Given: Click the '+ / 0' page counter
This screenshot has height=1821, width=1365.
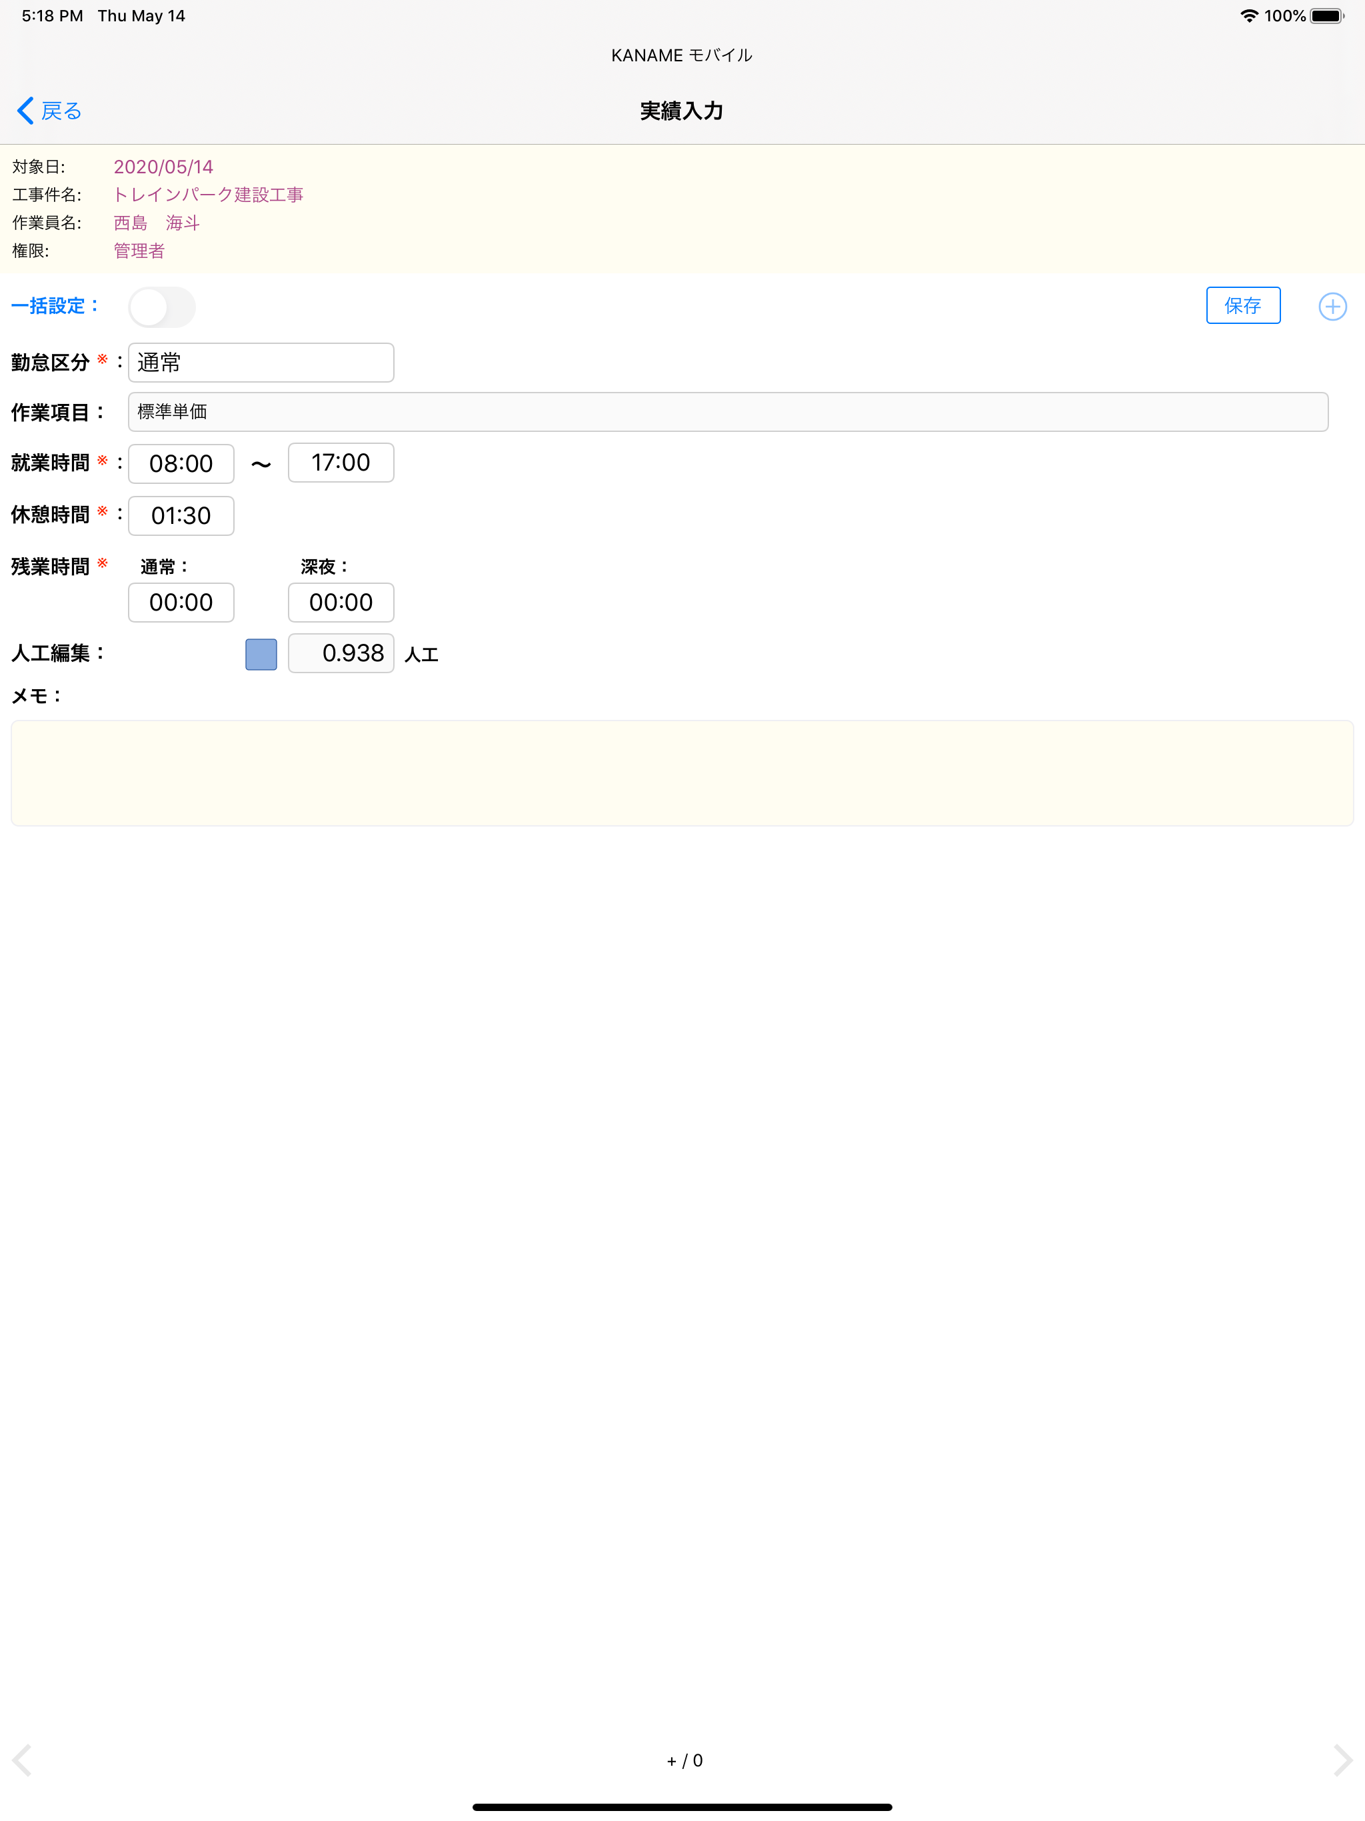Looking at the screenshot, I should (684, 1760).
